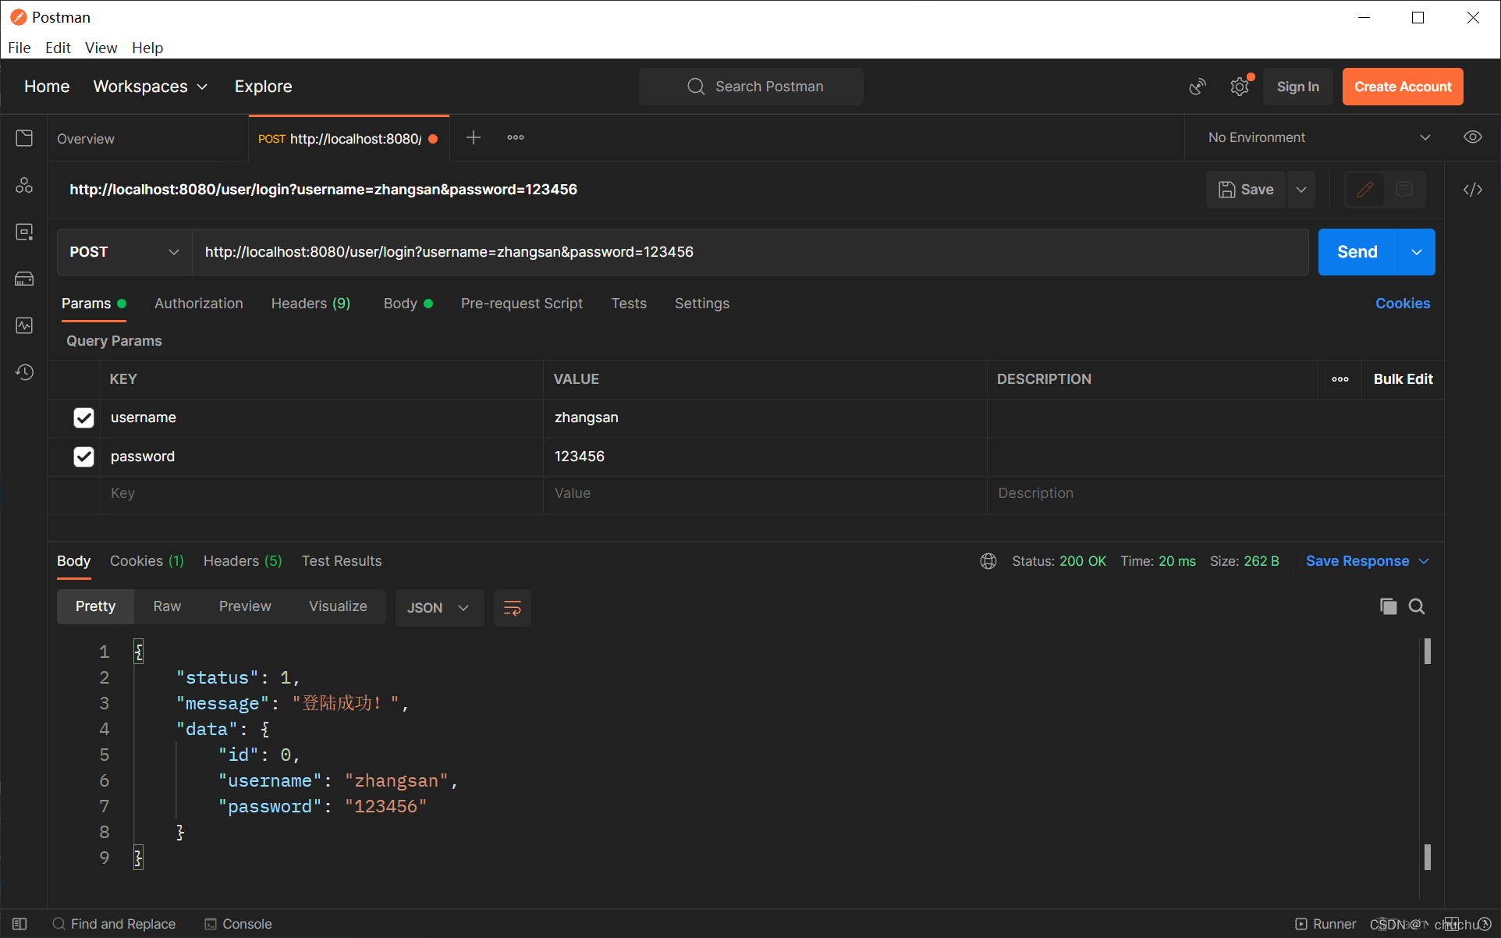This screenshot has height=938, width=1501.
Task: Open the environment quick look eye icon
Action: pyautogui.click(x=1472, y=137)
